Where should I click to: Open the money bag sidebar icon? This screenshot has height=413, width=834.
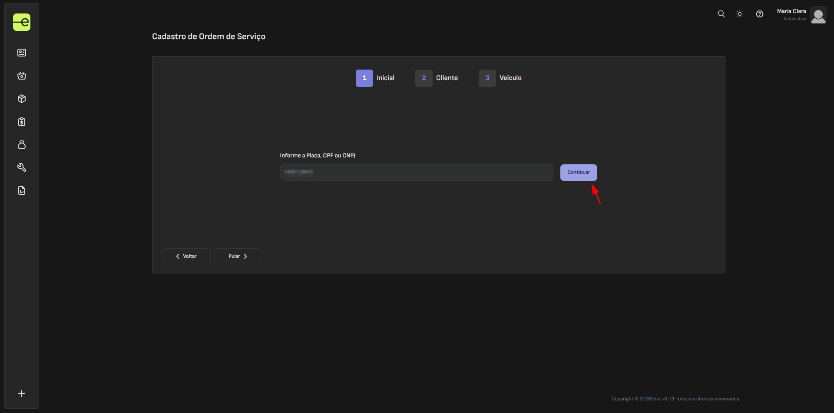[x=22, y=145]
